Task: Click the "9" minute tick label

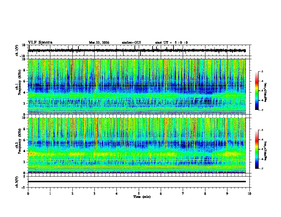Action: [x=227, y=194]
